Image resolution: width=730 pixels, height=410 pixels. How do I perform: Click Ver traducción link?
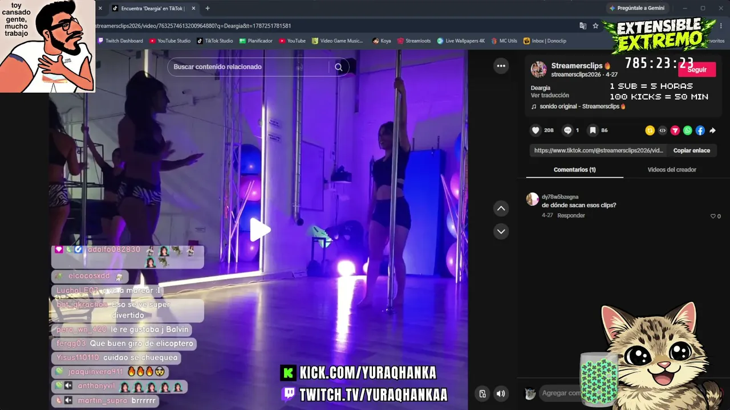pos(550,96)
